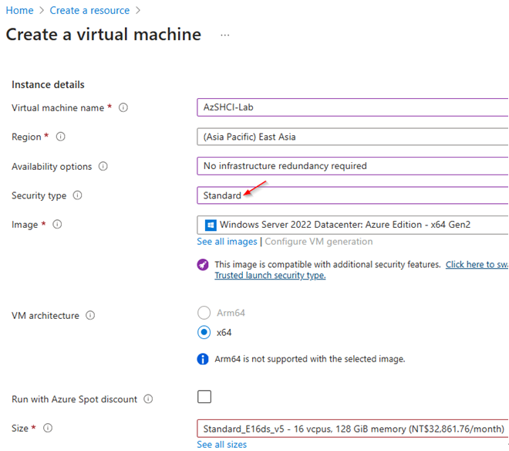
Task: Show info for VM architecture
Action: pos(90,315)
